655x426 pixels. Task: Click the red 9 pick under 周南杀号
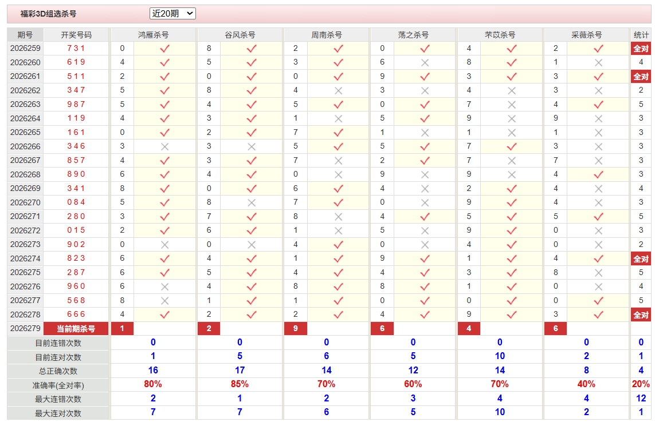296,328
